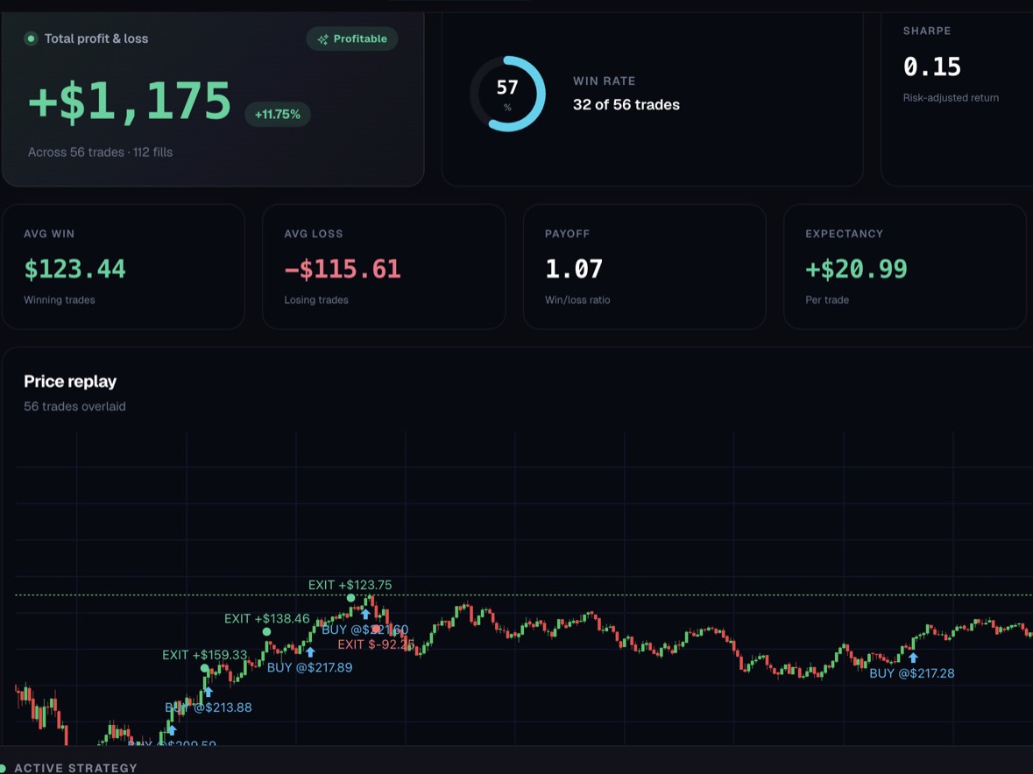Click the EXIT +$123.75 marker label
The height and width of the screenshot is (774, 1033).
350,585
